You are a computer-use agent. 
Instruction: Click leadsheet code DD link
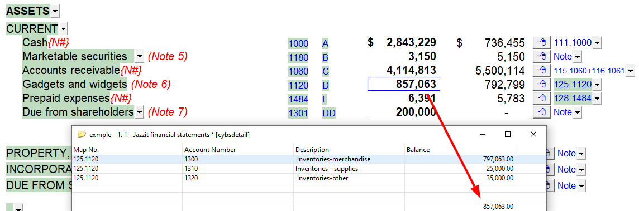[x=328, y=114]
